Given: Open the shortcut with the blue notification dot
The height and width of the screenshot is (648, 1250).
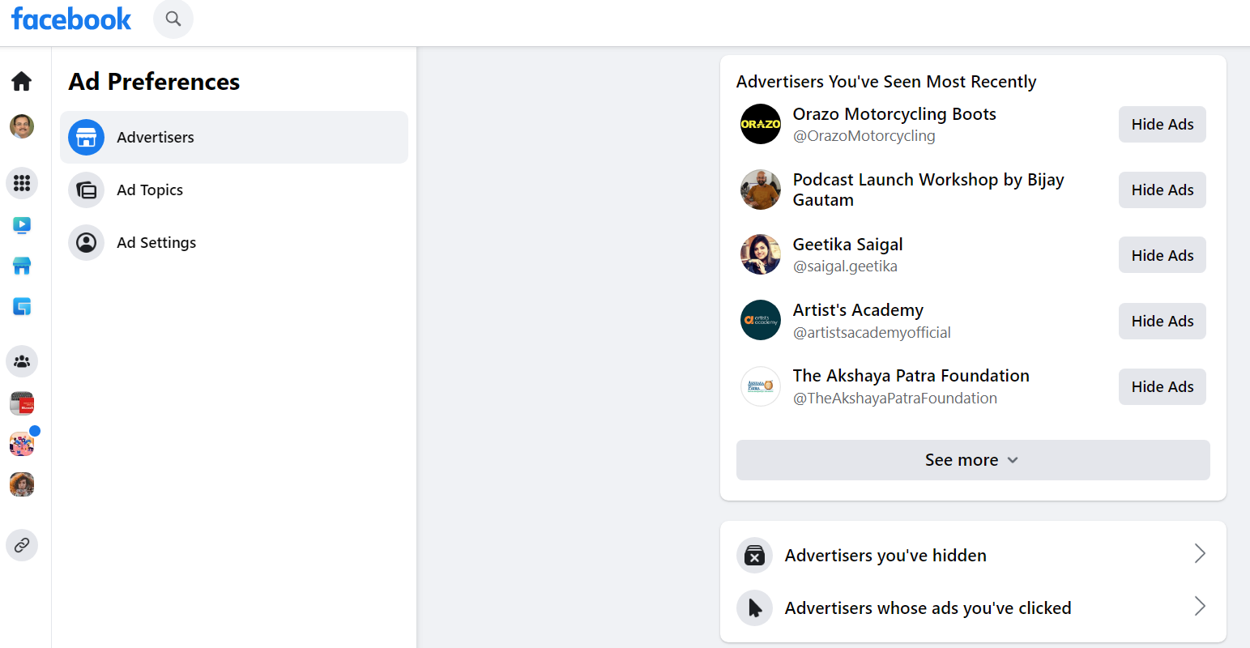Looking at the screenshot, I should [x=22, y=444].
